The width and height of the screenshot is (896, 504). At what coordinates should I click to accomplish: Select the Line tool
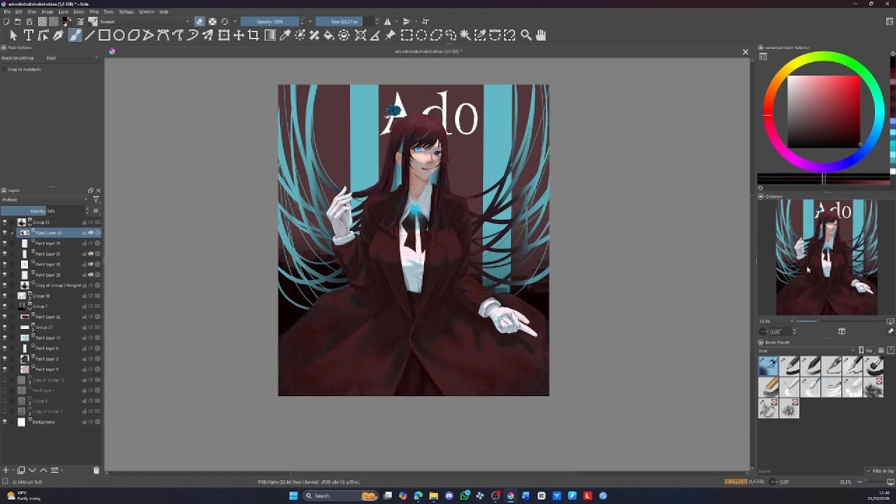pos(90,35)
